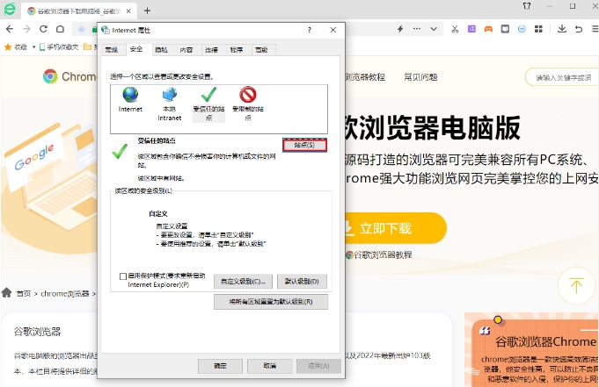Click the undo closed tab icon

(579, 29)
